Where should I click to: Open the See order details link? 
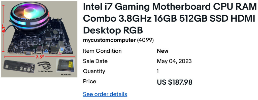click(x=105, y=94)
